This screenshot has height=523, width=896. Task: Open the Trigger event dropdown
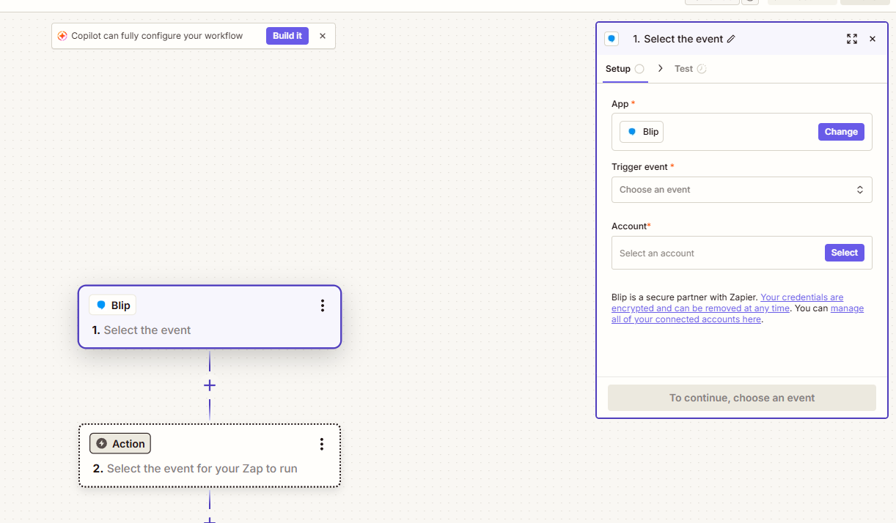[741, 190]
